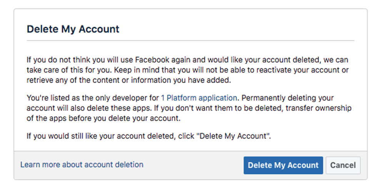Click "account will also delete these apps" text
377x188 pixels.
[88, 108]
